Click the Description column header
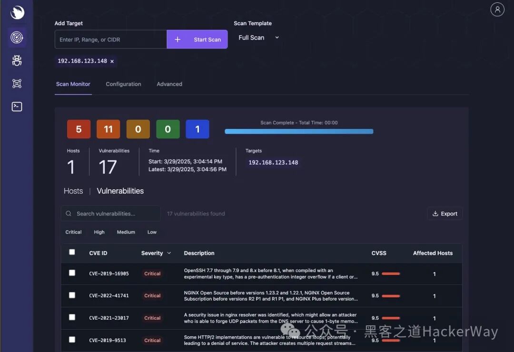The width and height of the screenshot is (514, 352). click(x=199, y=253)
